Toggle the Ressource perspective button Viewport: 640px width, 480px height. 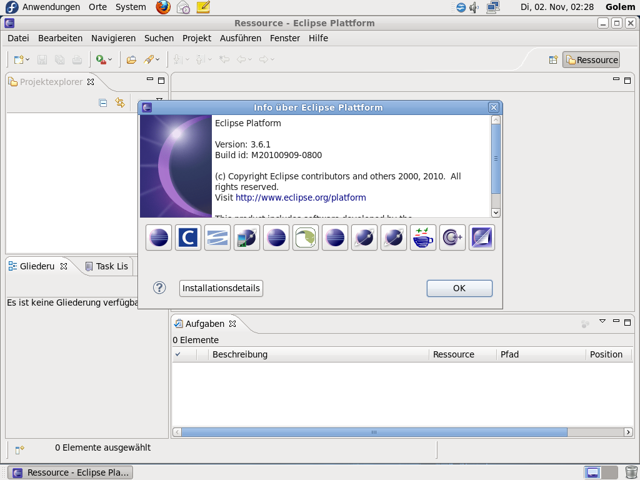[591, 60]
